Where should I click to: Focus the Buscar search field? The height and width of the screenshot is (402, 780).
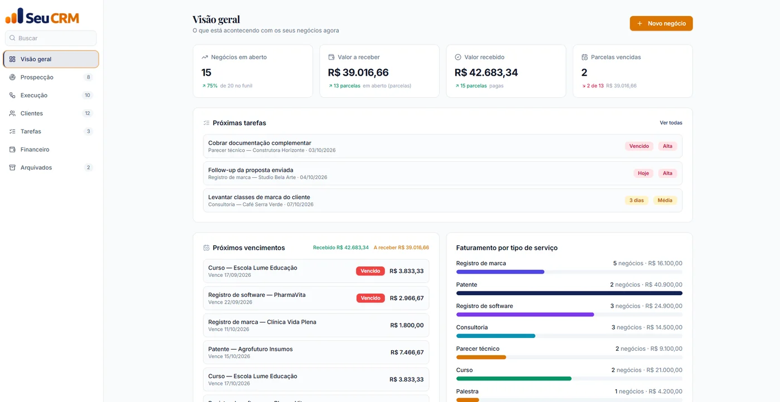[x=51, y=38]
